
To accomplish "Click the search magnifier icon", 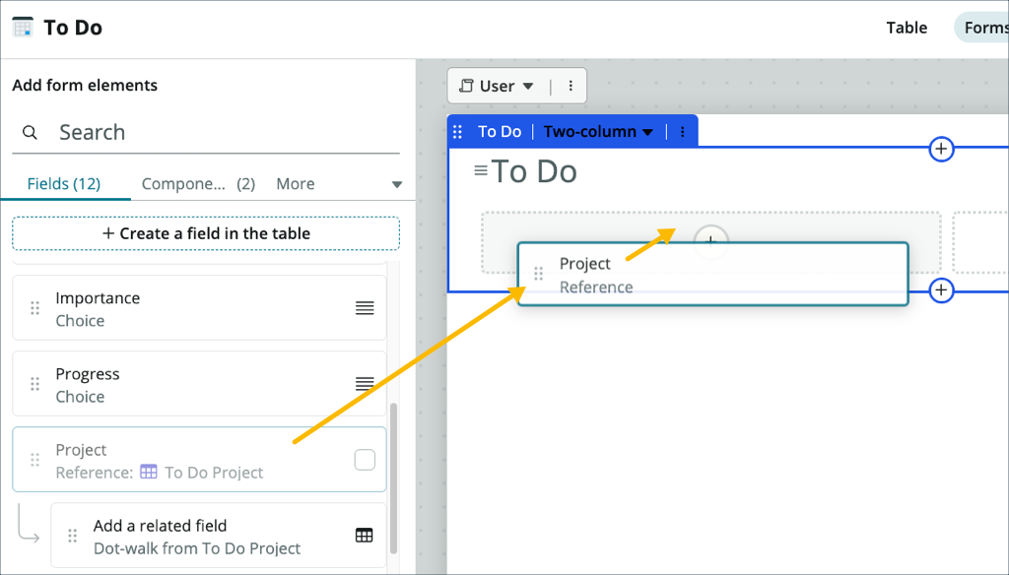I will click(31, 133).
